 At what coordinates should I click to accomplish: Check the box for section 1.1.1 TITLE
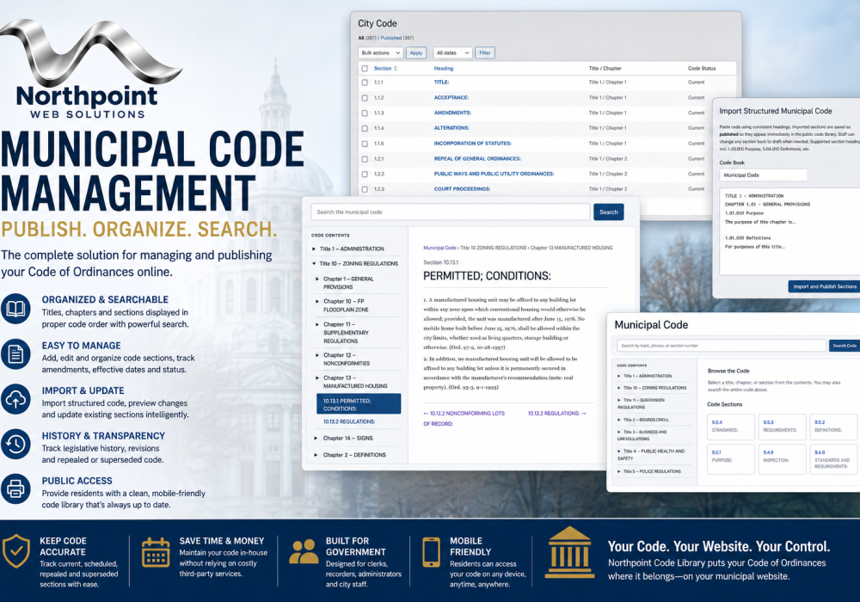[365, 83]
